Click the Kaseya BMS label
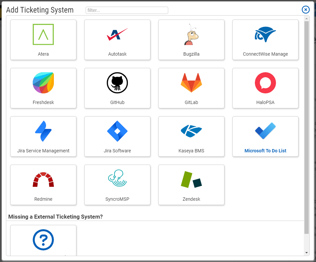The image size is (316, 262). pyautogui.click(x=191, y=151)
